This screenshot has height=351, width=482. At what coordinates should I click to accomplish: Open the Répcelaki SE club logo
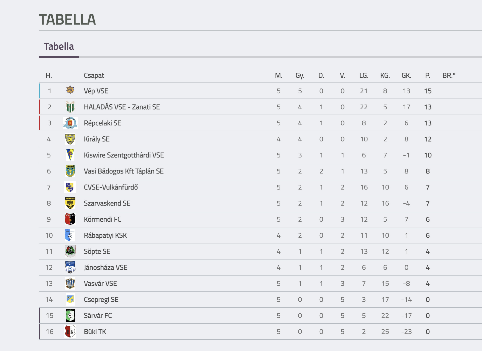pos(70,123)
